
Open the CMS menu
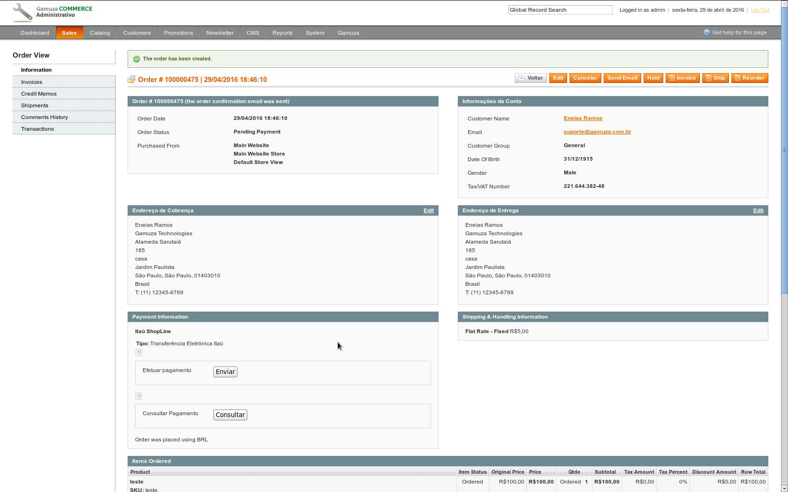[x=253, y=33]
